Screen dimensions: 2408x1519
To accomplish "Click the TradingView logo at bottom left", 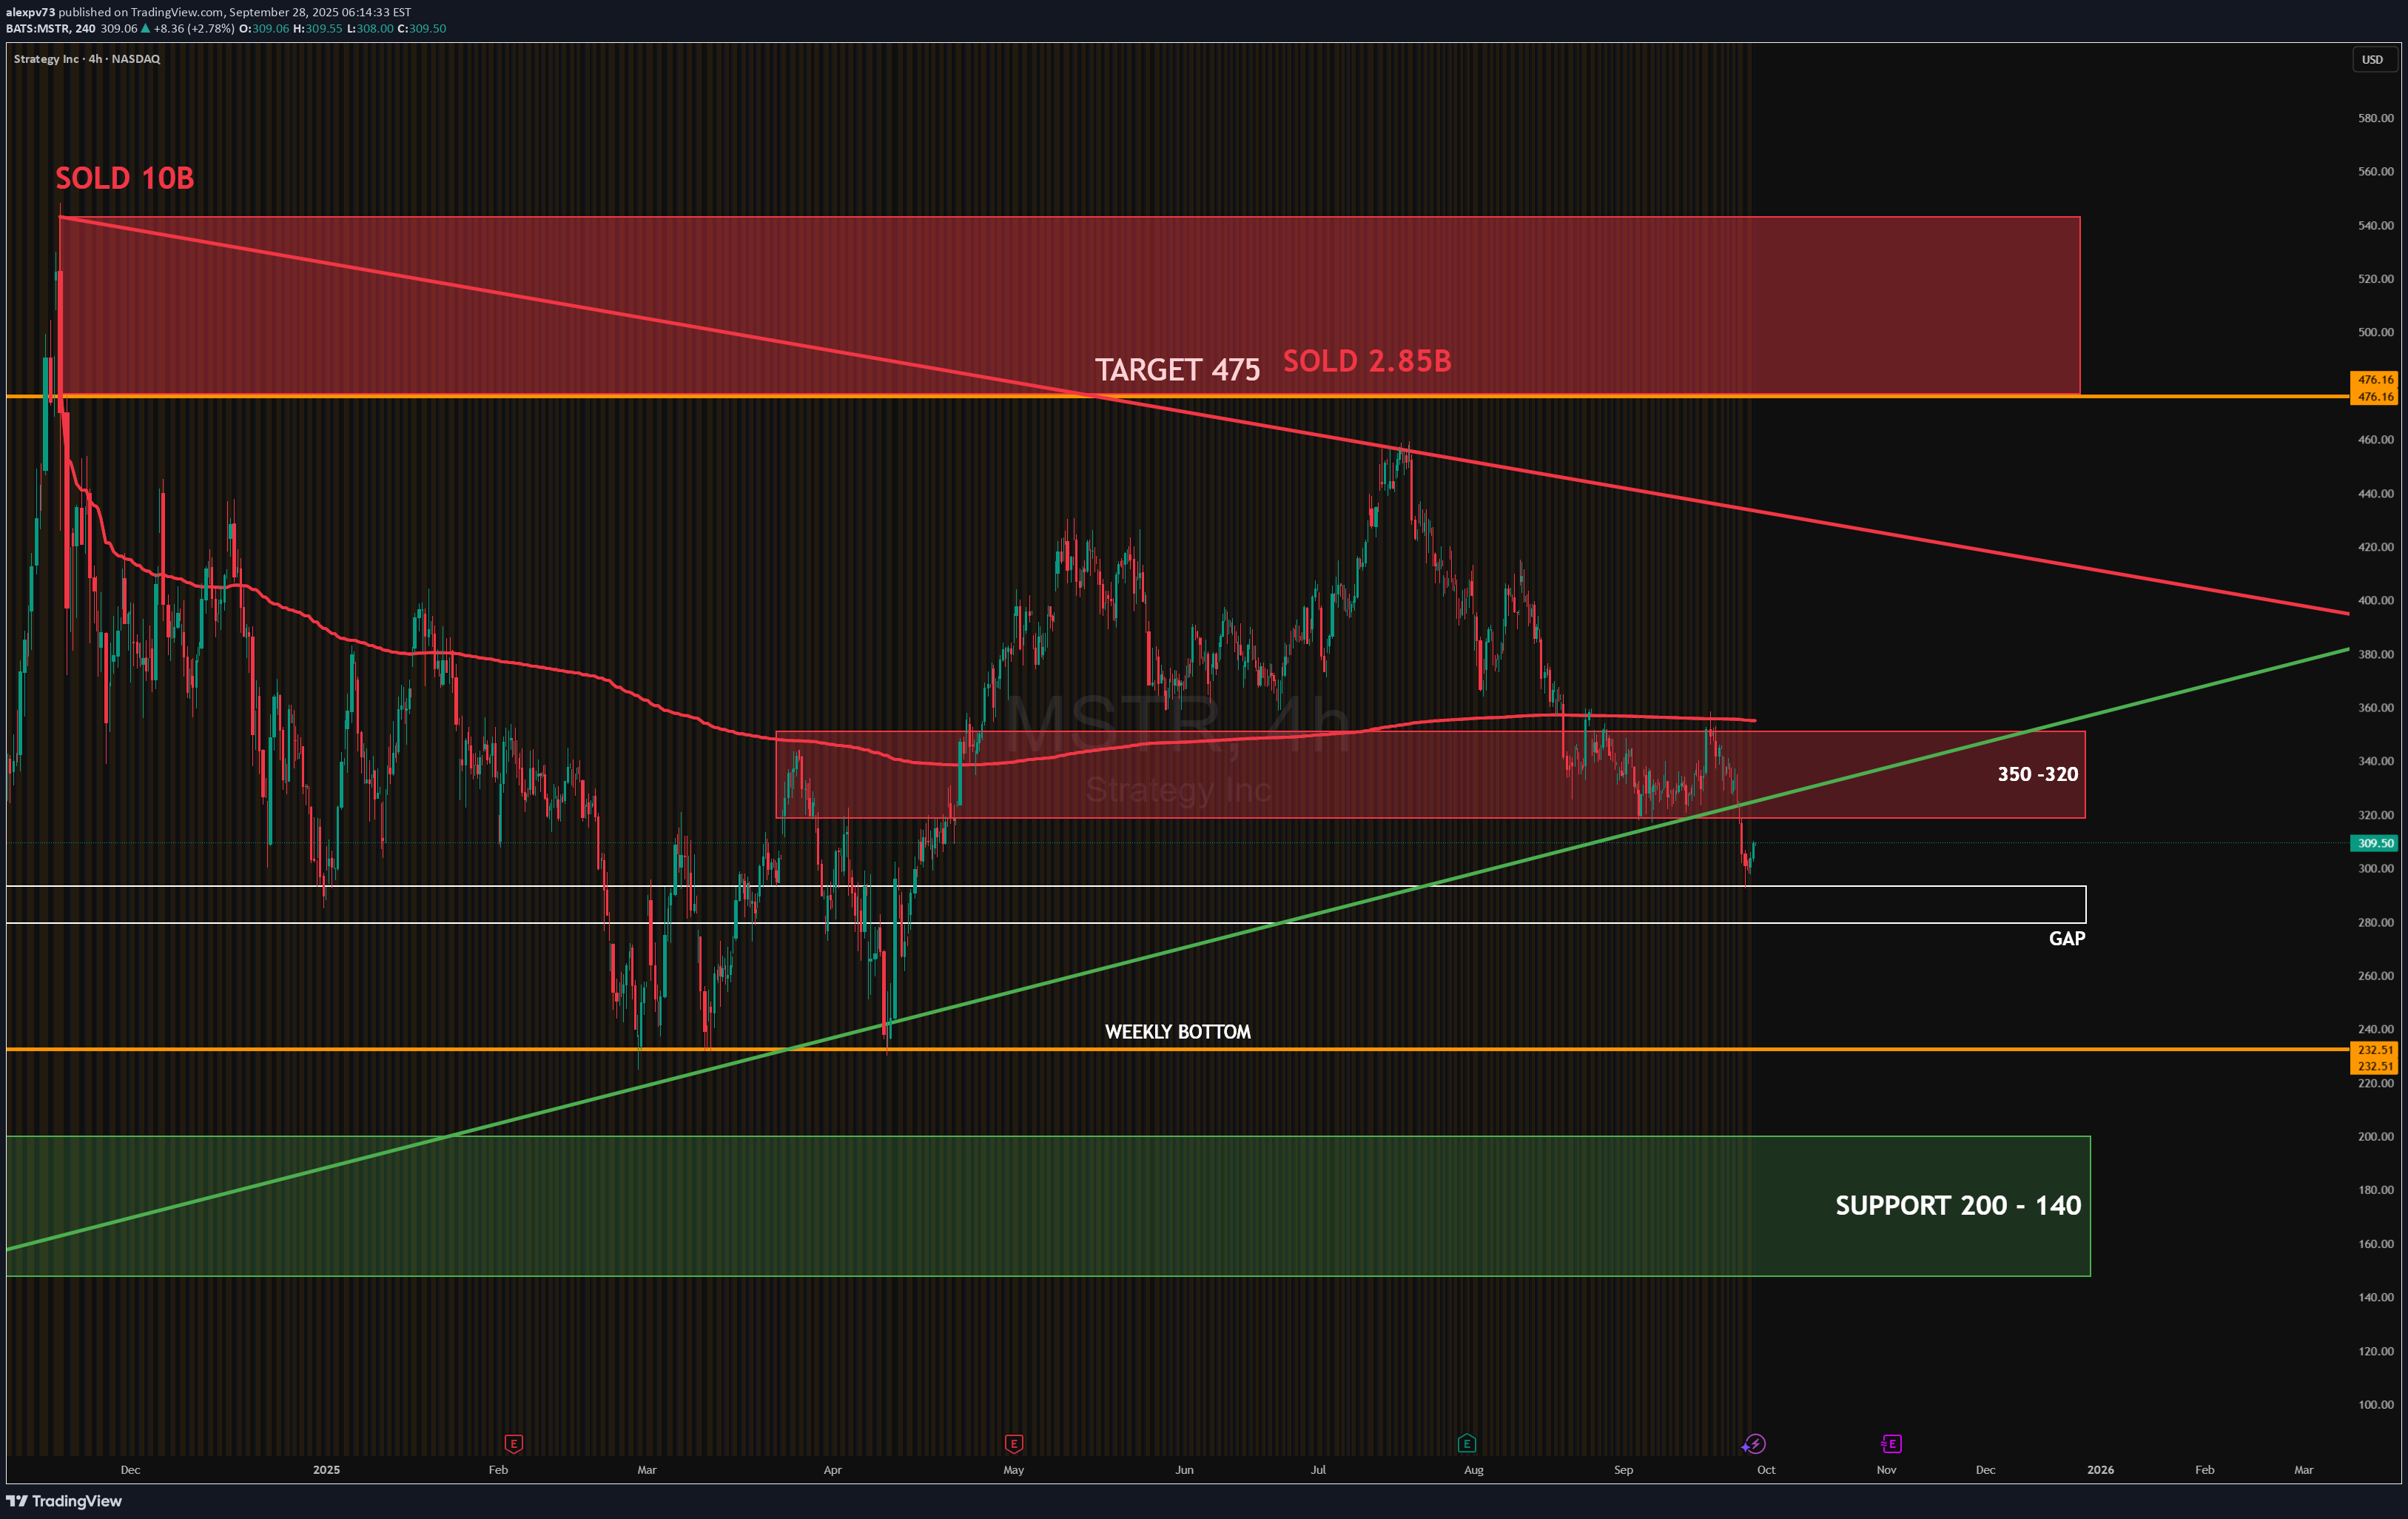I will pyautogui.click(x=64, y=1500).
